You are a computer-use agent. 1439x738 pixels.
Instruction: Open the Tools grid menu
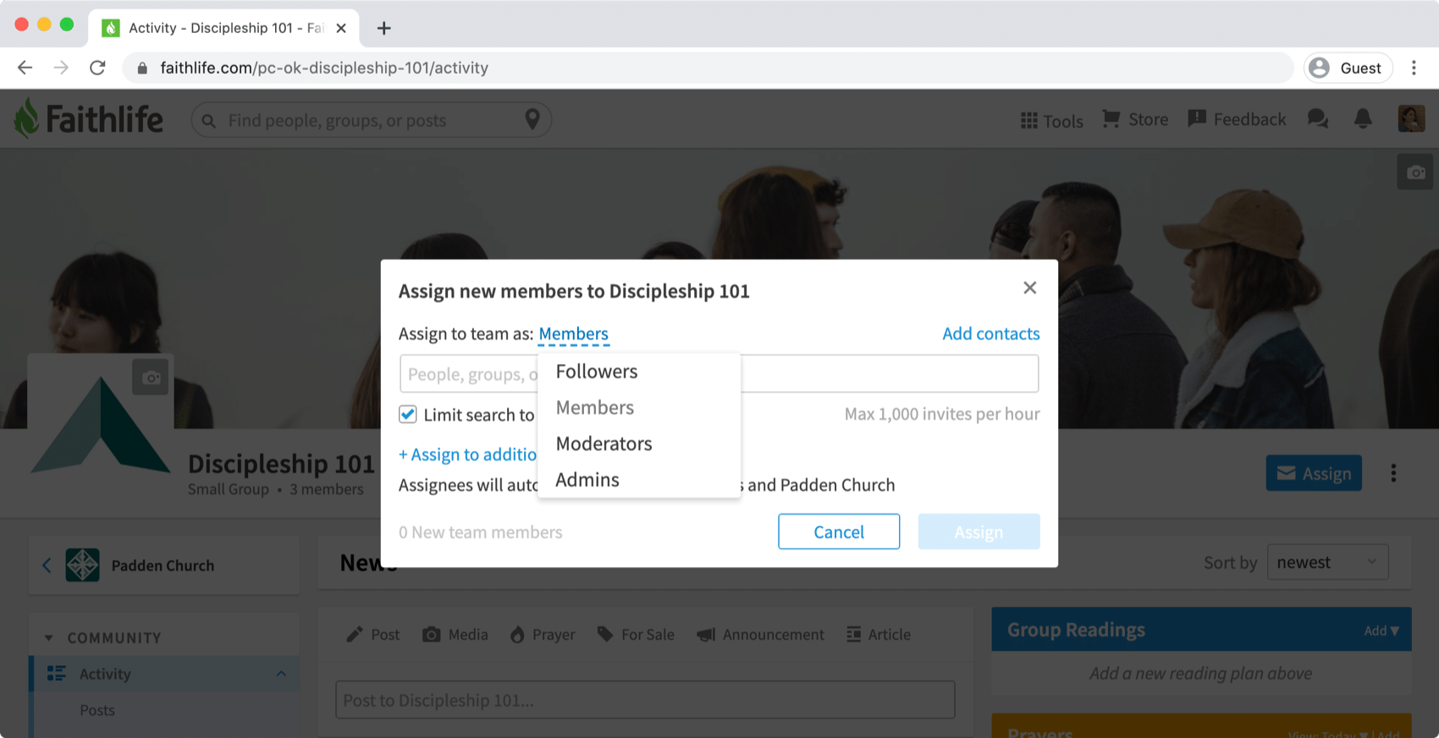[x=1051, y=121]
